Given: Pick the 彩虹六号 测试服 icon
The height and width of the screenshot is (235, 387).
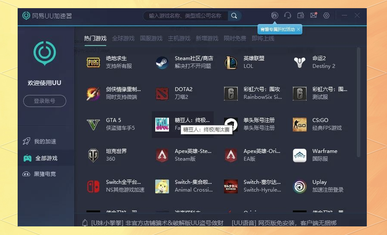Looking at the screenshot, I should tap(300, 94).
